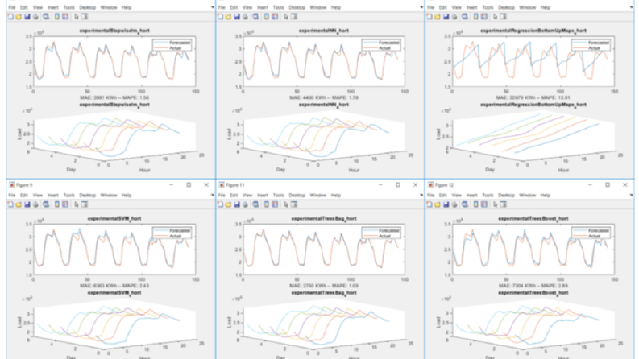Open Property Inspector in Stepwiselm window

(85, 17)
